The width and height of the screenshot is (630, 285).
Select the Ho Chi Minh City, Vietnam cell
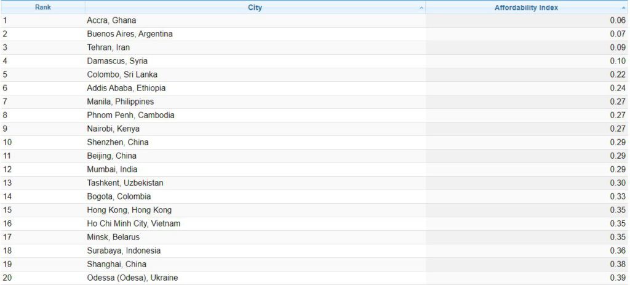(255, 223)
